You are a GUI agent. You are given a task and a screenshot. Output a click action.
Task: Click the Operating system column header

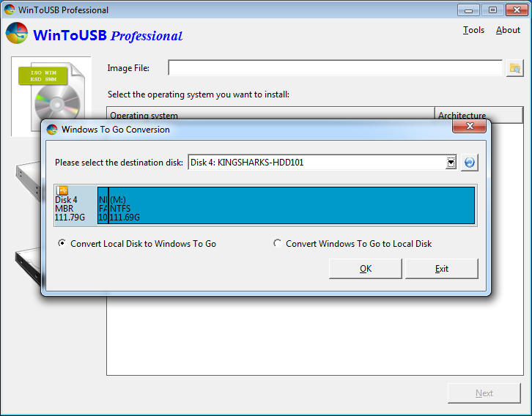pyautogui.click(x=270, y=114)
